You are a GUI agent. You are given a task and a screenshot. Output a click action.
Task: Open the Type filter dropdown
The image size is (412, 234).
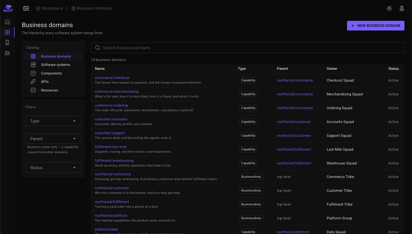point(53,121)
